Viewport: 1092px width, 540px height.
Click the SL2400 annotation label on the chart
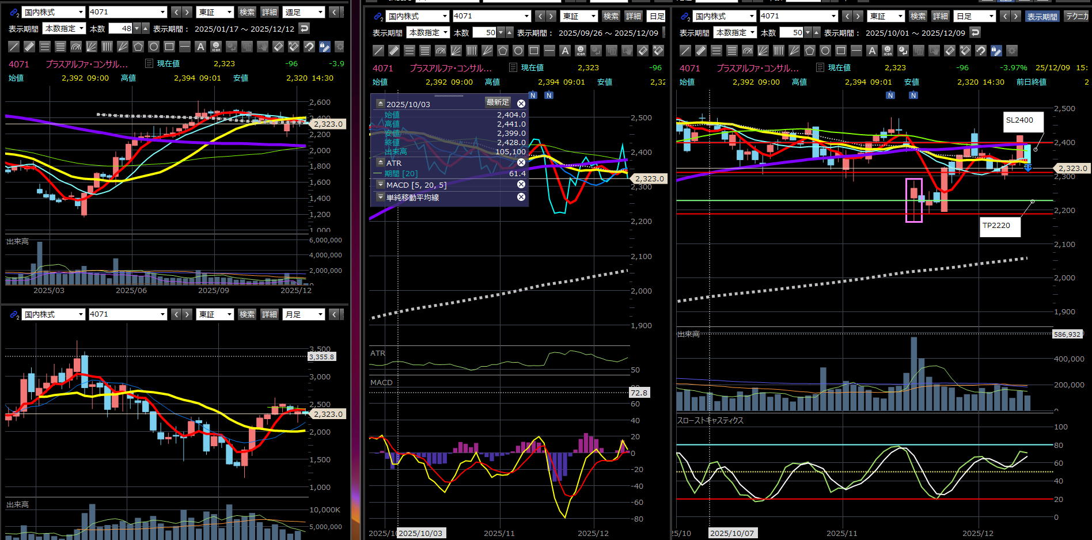[x=1019, y=120]
